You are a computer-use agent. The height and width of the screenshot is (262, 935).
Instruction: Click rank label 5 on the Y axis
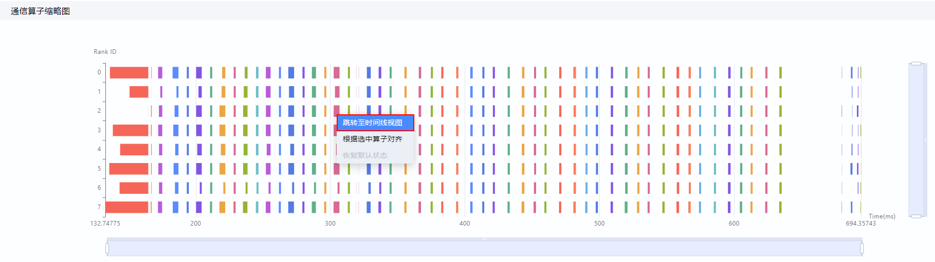tap(99, 169)
